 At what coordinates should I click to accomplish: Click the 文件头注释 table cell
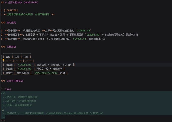pos(23,73)
